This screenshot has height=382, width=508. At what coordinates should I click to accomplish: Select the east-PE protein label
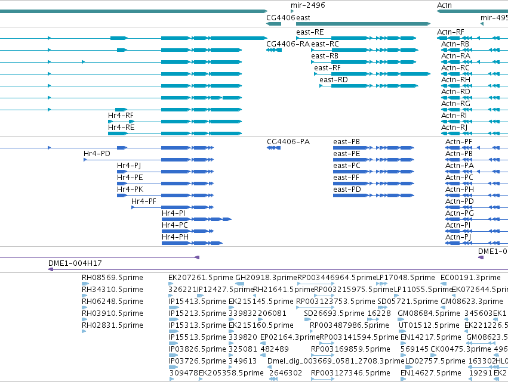tap(347, 154)
